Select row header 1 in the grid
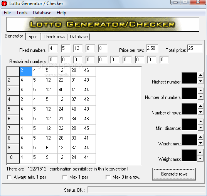 [13, 72]
